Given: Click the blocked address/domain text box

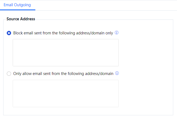Looking at the screenshot, I should [x=66, y=53].
